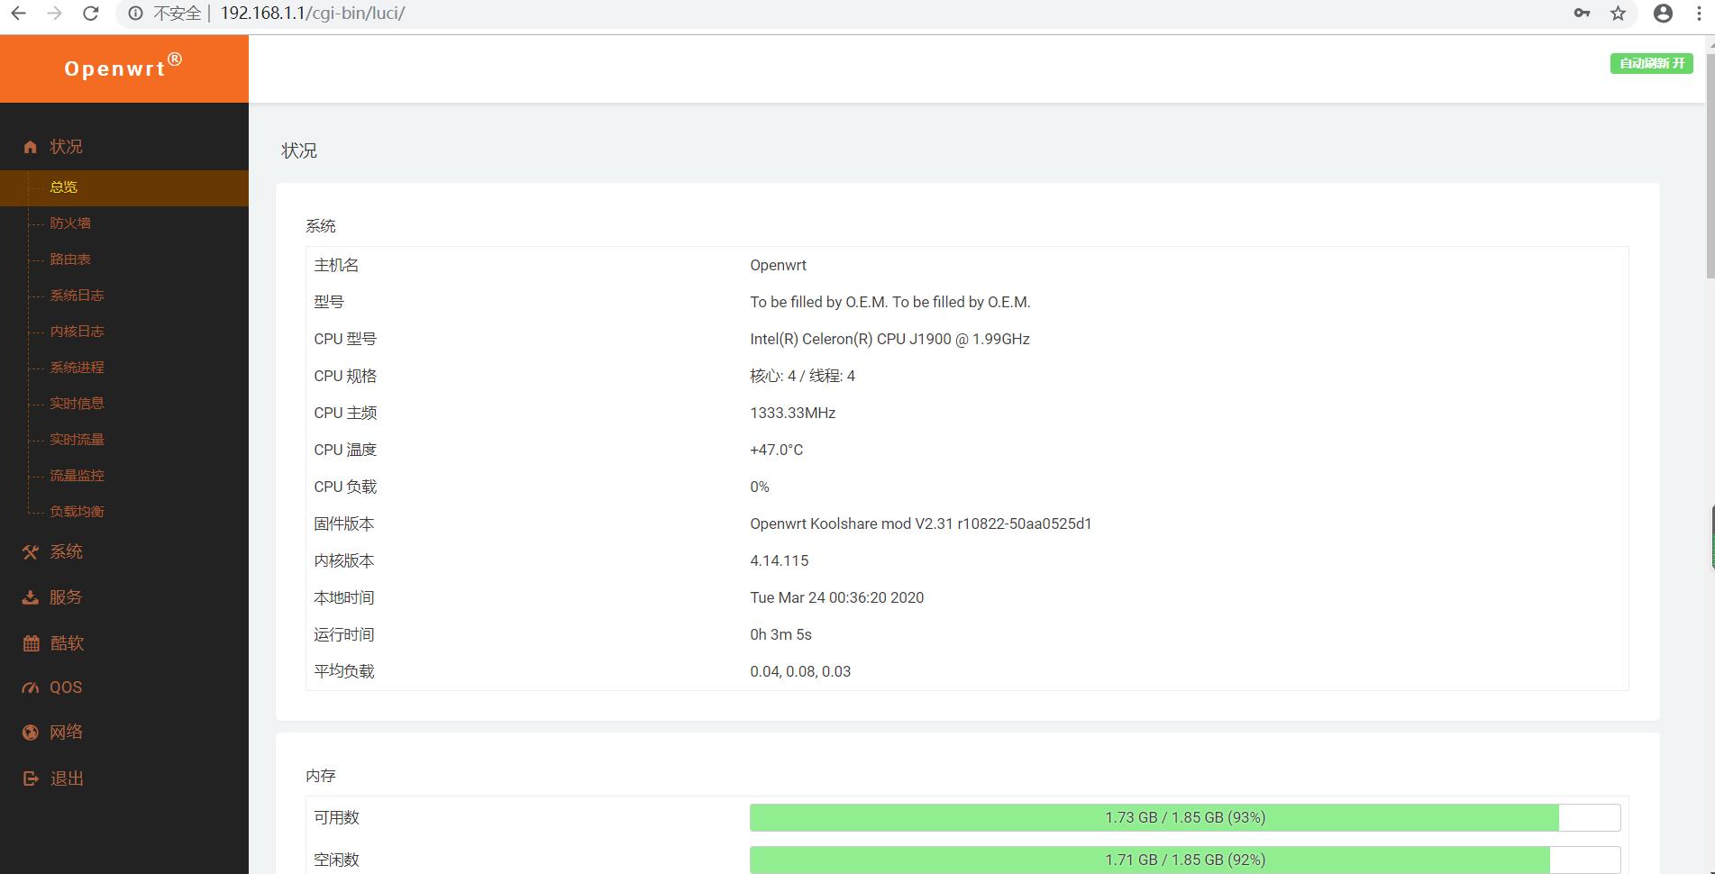Go back with the browser back arrow
Viewport: 1715px width, 874px height.
[x=18, y=14]
